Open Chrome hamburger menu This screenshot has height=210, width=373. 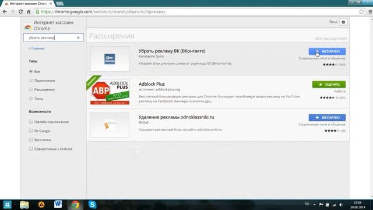pos(370,12)
